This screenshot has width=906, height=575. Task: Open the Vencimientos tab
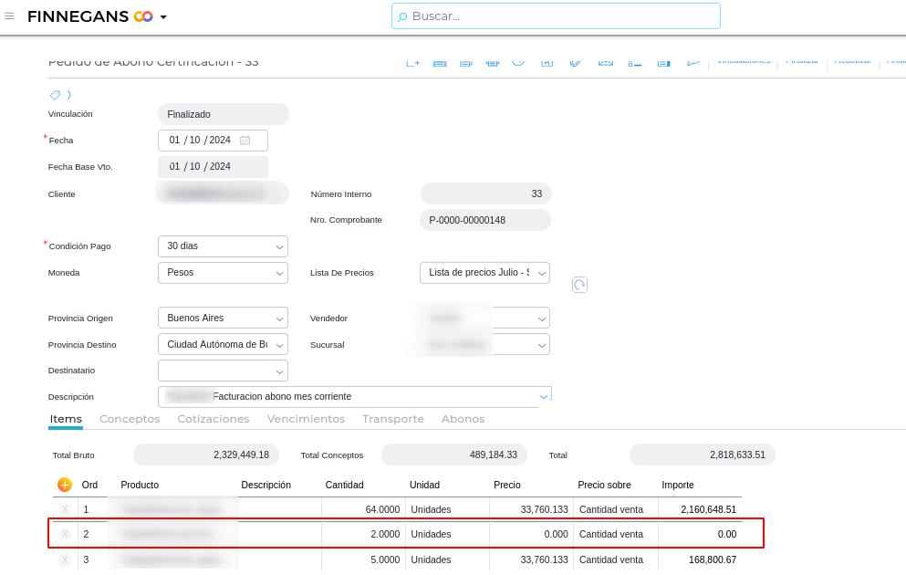pos(306,419)
